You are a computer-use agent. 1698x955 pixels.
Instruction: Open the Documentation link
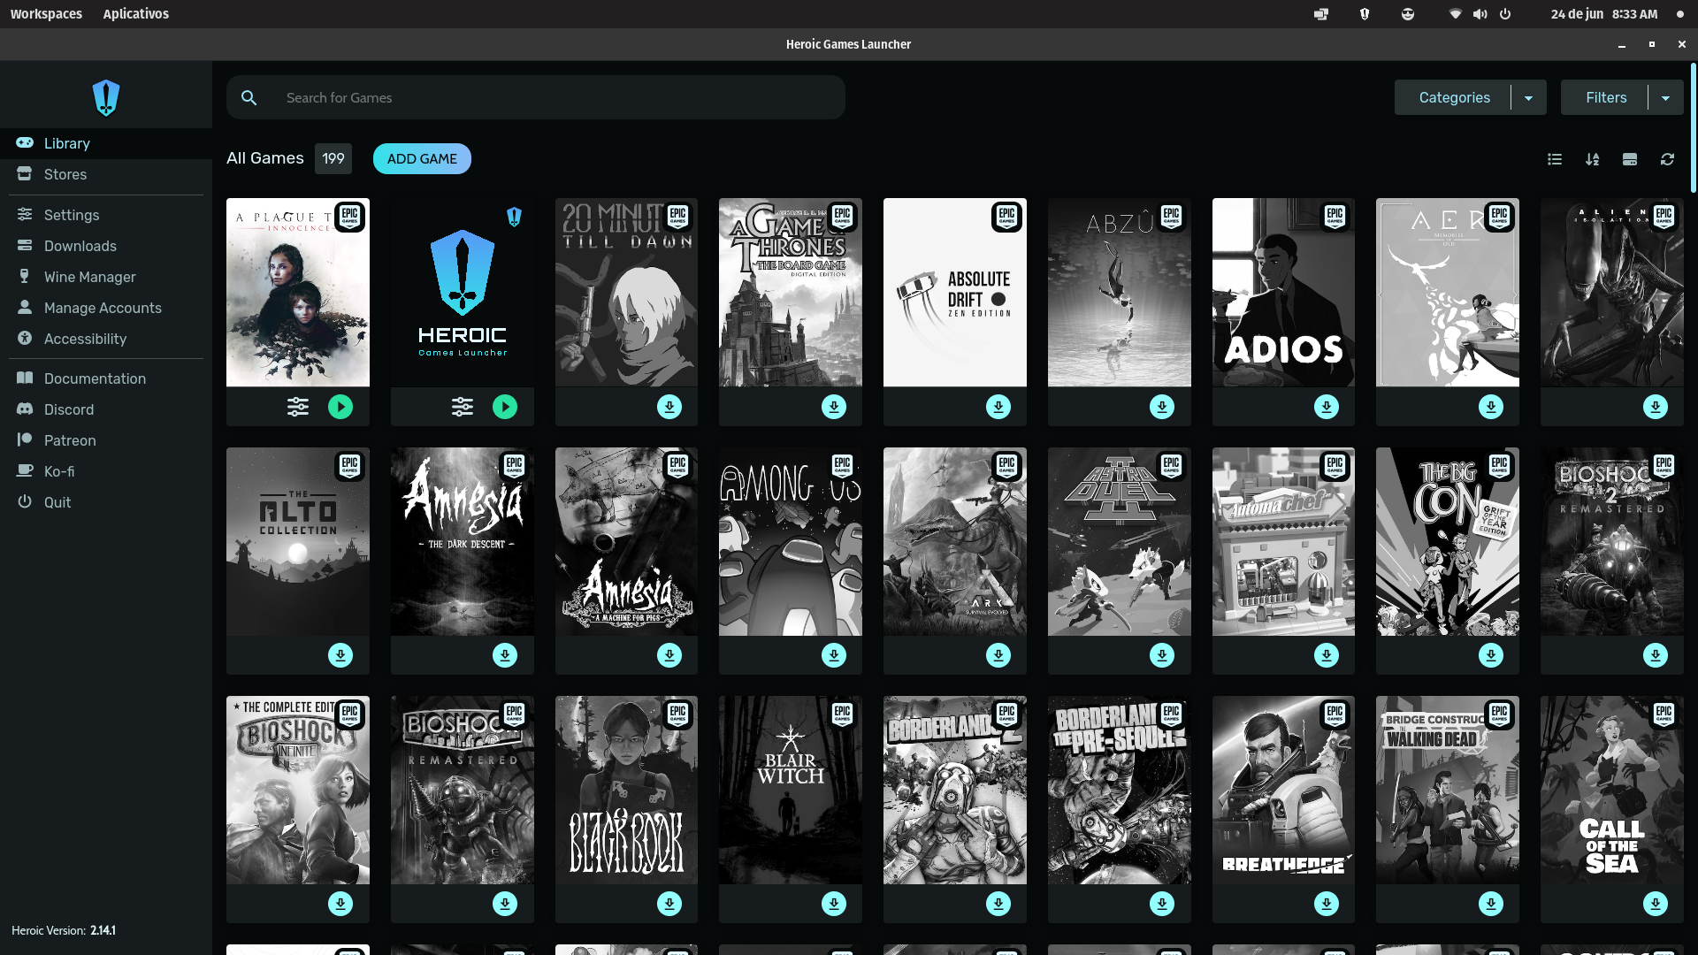pos(95,378)
